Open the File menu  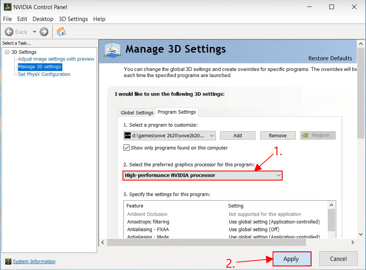coord(8,19)
